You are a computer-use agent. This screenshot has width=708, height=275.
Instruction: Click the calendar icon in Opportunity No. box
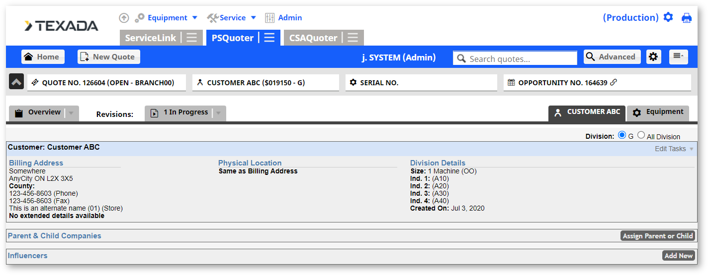pyautogui.click(x=511, y=83)
